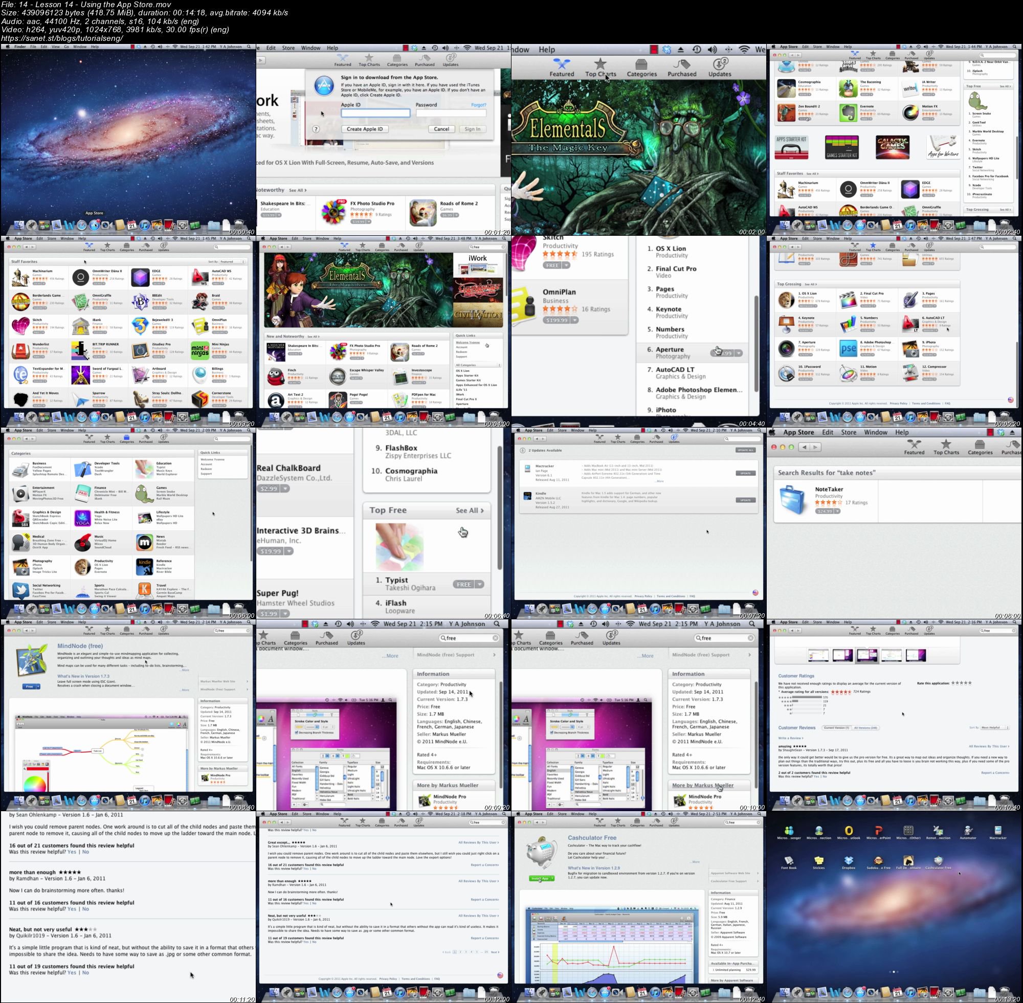Click search field containing free in 00:10:00 frame
Screen dimensions: 1023x1003
pyautogui.click(x=724, y=638)
